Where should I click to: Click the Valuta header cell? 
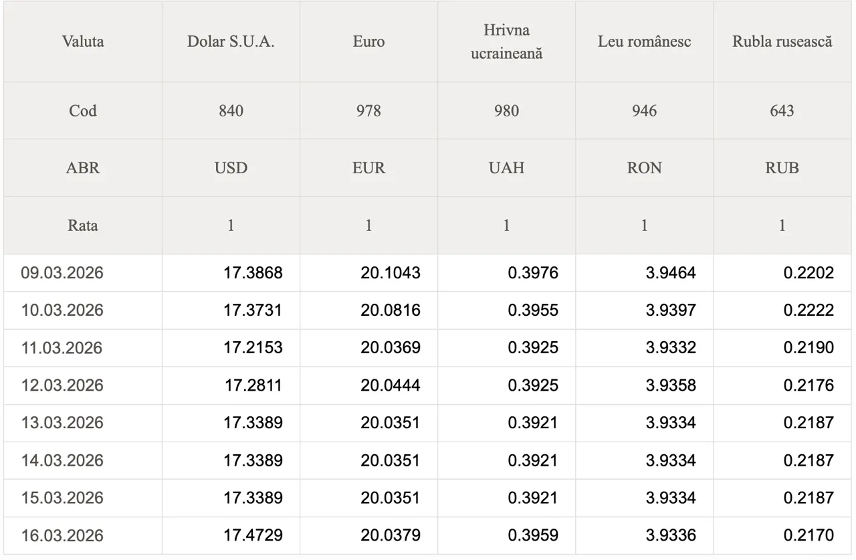pyautogui.click(x=83, y=41)
